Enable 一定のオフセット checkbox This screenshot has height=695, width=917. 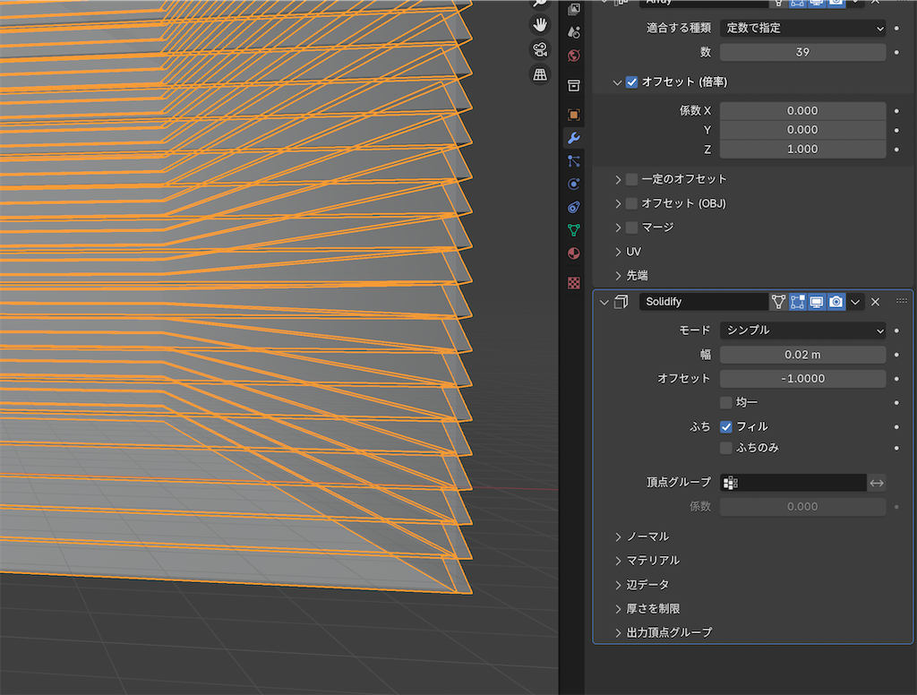click(631, 179)
